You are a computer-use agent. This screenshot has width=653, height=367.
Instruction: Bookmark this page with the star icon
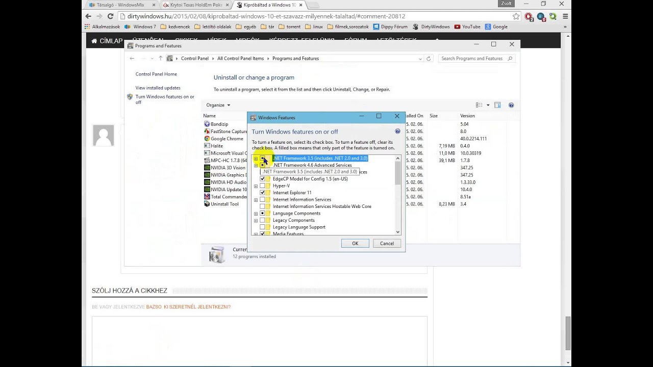point(516,16)
